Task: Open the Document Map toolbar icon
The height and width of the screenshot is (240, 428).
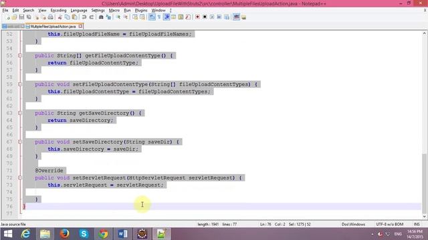Action: coord(181,17)
